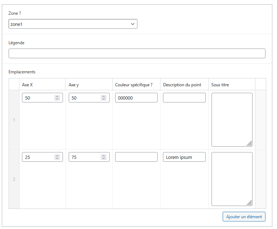This screenshot has width=277, height=229.
Task: Click the resize handle of row 1 Sous titre textarea
Action: click(249, 144)
